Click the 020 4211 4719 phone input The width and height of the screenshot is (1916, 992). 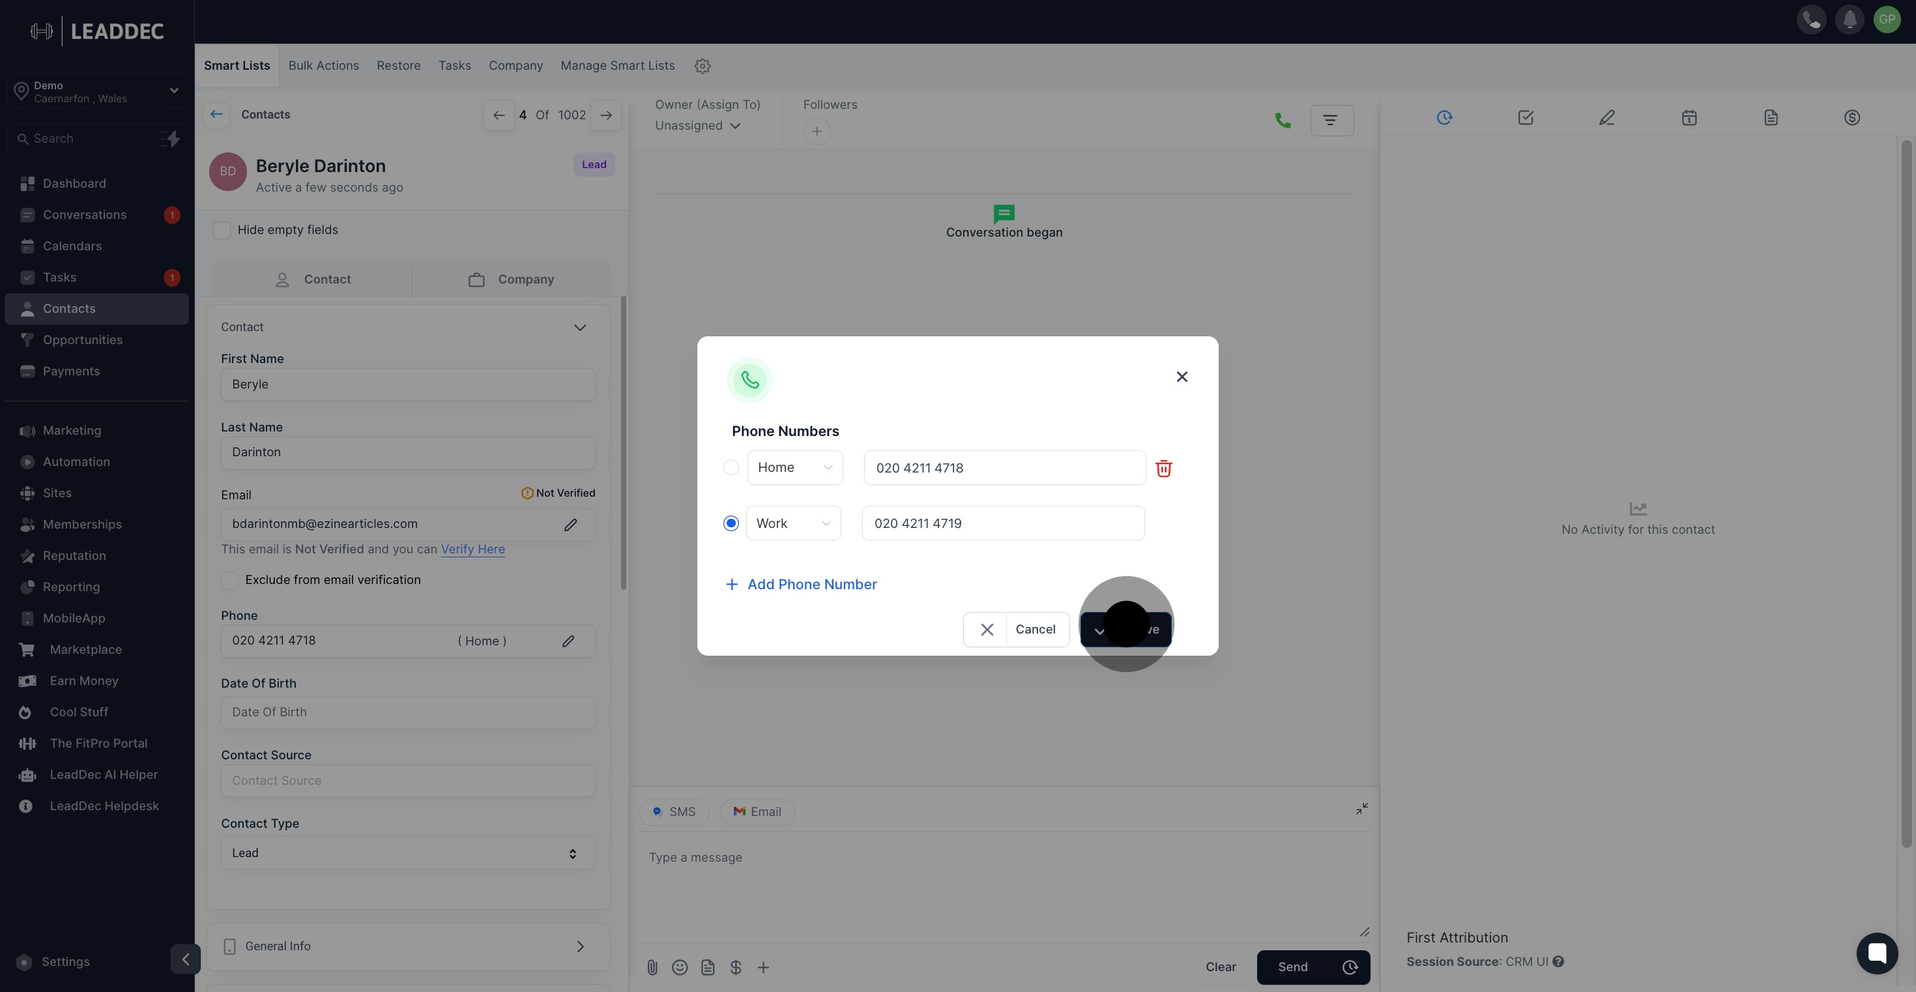(x=1002, y=523)
